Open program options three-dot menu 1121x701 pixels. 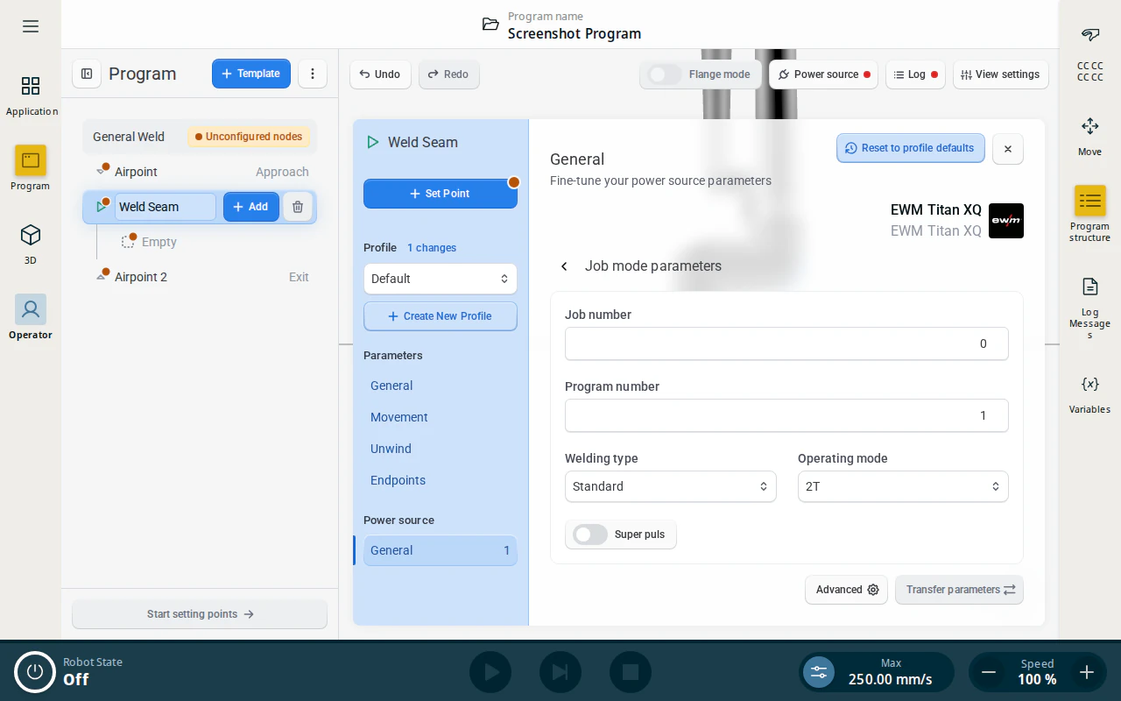[x=313, y=74]
